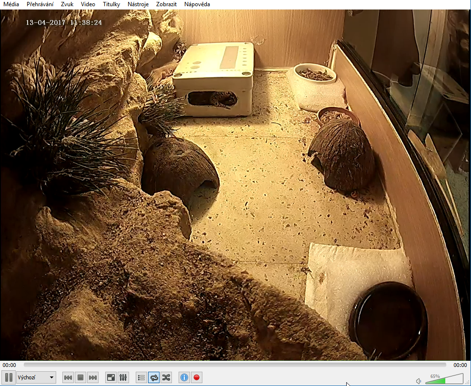The width and height of the screenshot is (471, 386).
Task: Open the Nápověda menu
Action: point(197,4)
